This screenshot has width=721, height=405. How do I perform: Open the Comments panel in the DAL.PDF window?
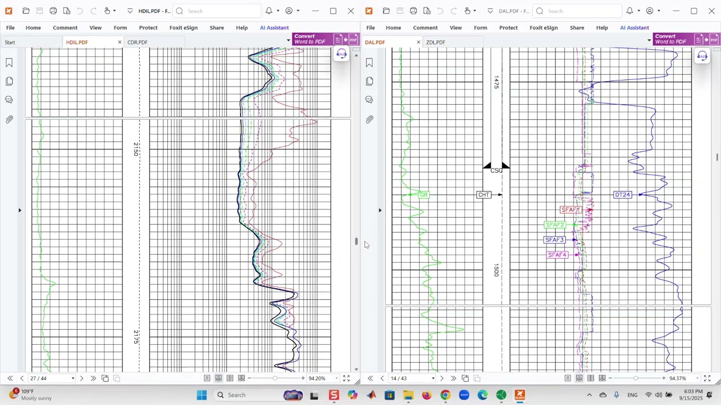(x=370, y=100)
